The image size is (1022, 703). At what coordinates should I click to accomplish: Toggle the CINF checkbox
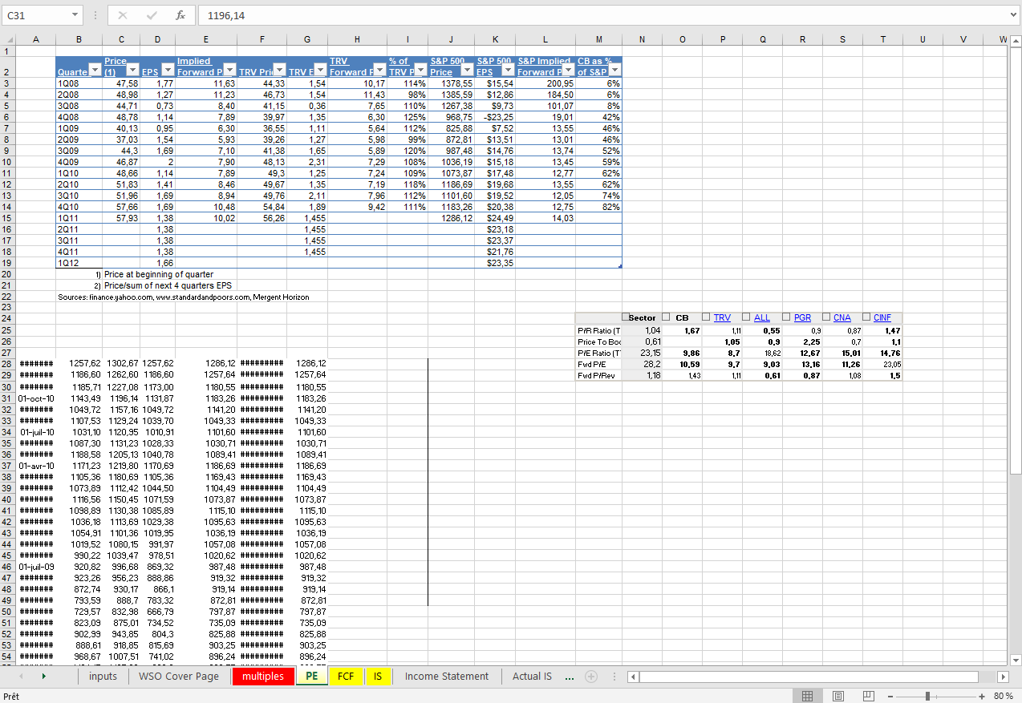click(866, 317)
